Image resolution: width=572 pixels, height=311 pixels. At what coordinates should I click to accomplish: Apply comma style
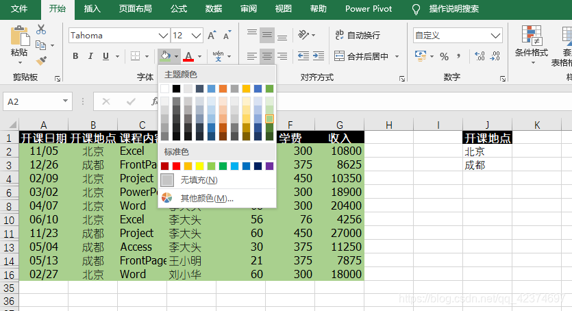[458, 56]
